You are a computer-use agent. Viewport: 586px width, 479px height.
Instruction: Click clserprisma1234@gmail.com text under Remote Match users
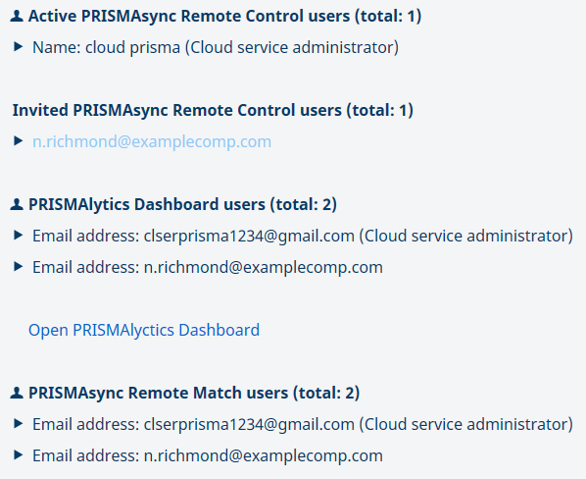pyautogui.click(x=249, y=424)
